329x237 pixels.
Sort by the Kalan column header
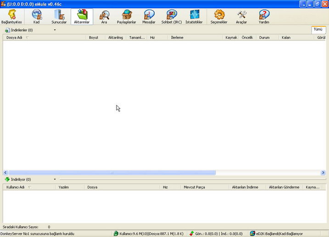coord(296,38)
